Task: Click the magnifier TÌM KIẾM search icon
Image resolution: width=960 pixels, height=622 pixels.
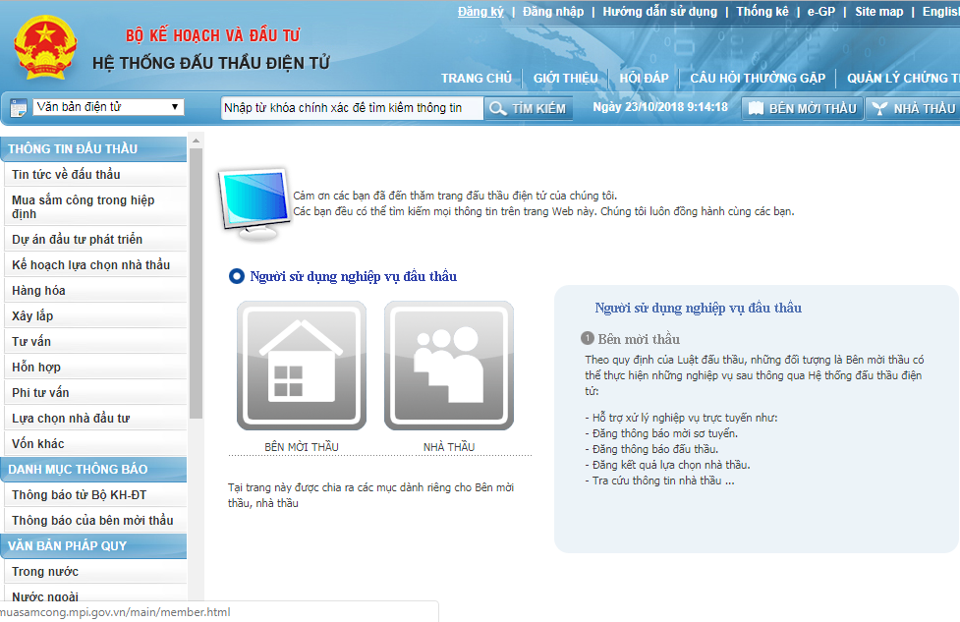Action: [498, 108]
